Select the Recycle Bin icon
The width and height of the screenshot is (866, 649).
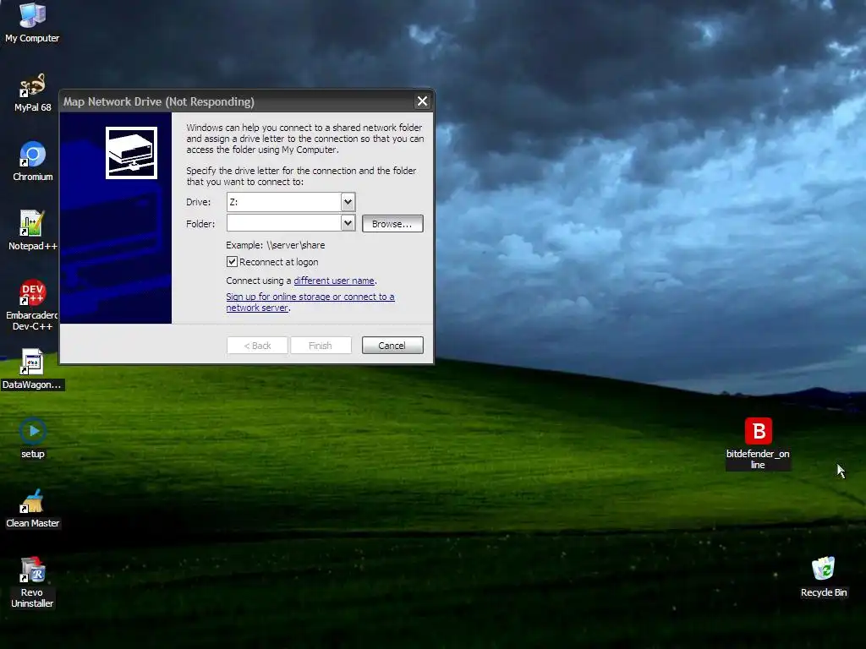click(824, 576)
